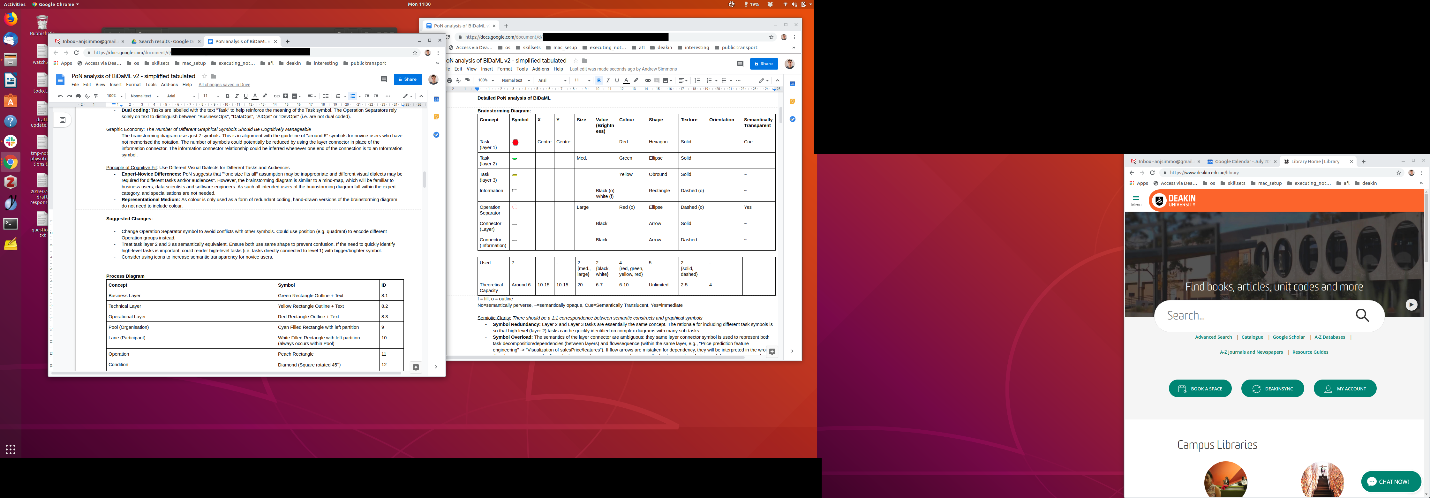Screen dimensions: 1430x498
Task: Click the Decrease indent icon
Action: point(367,96)
